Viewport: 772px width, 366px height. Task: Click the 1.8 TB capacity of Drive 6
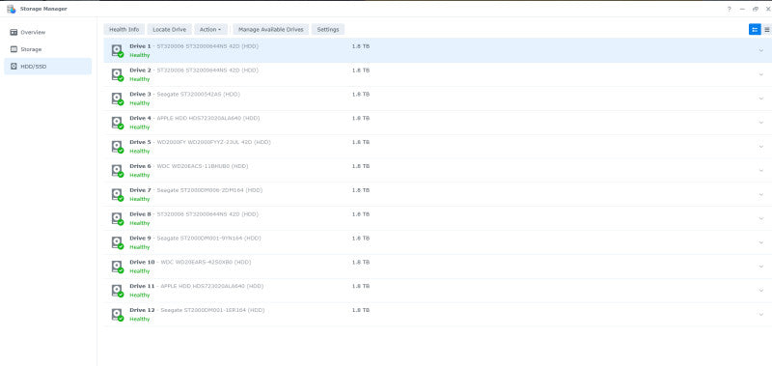(360, 166)
